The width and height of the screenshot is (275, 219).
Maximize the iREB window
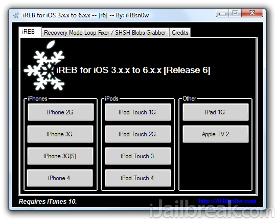click(235, 13)
